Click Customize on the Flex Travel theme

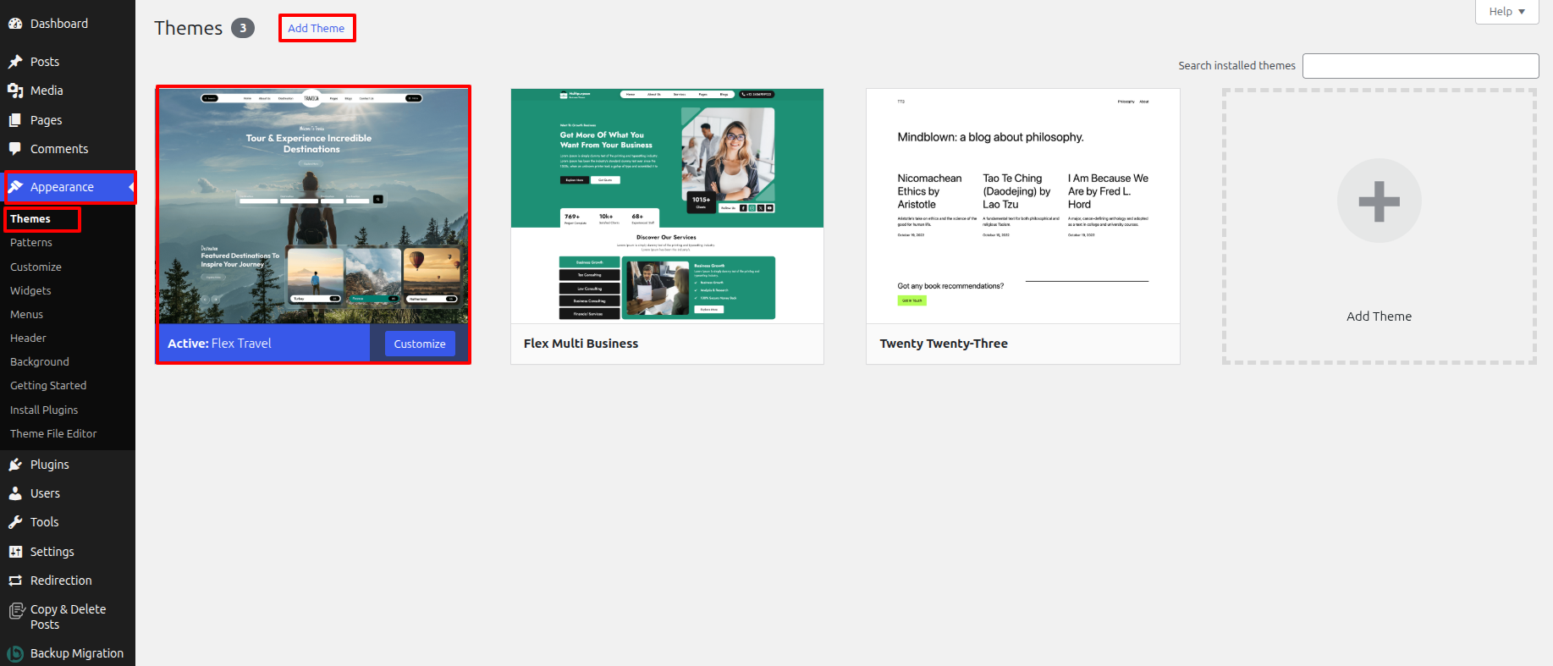coord(420,344)
